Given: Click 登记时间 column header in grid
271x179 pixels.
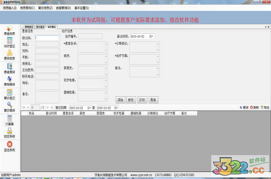Looking at the screenshot, I should pyautogui.click(x=53, y=113).
